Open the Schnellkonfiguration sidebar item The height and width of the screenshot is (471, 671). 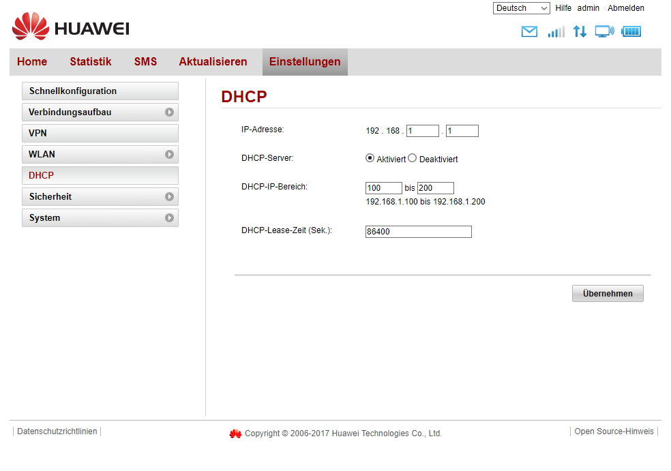(x=100, y=91)
